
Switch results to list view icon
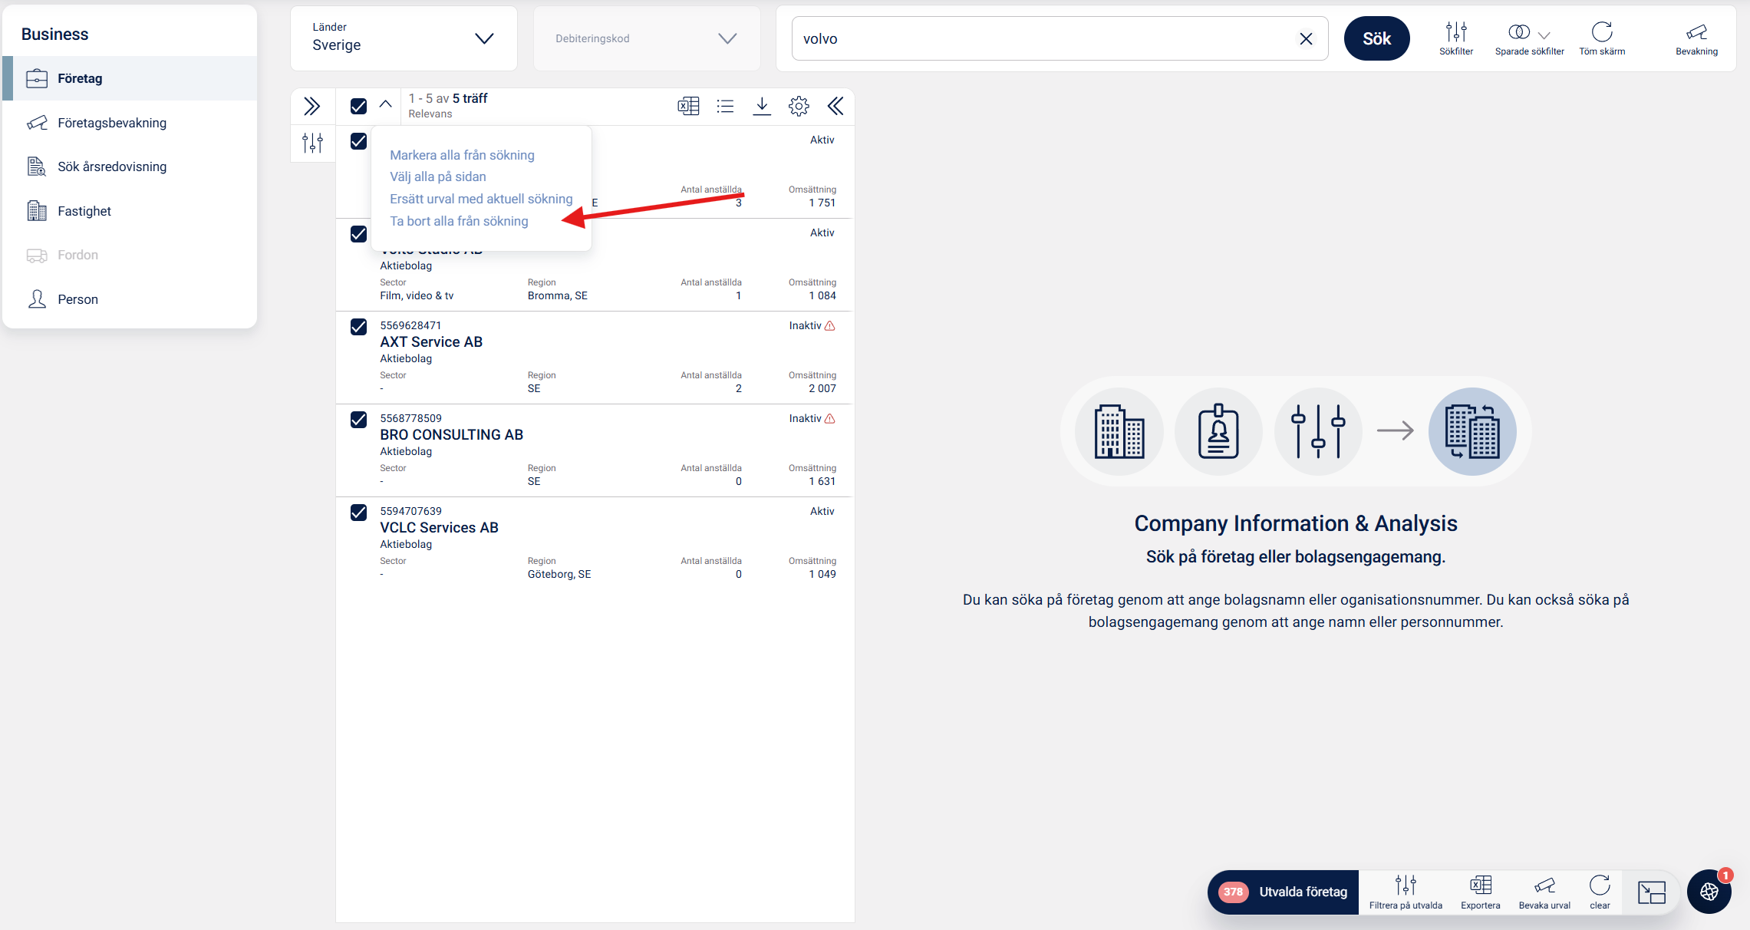(725, 106)
